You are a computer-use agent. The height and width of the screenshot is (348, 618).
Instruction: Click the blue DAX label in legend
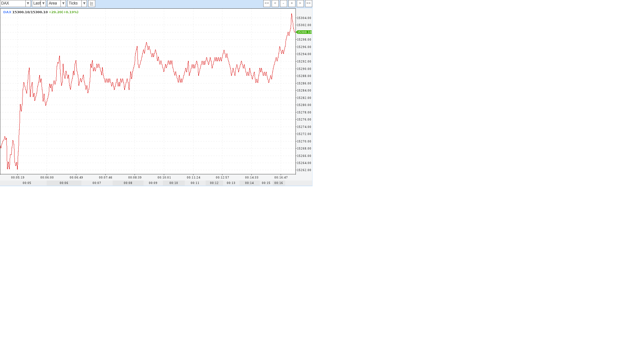[x=7, y=12]
